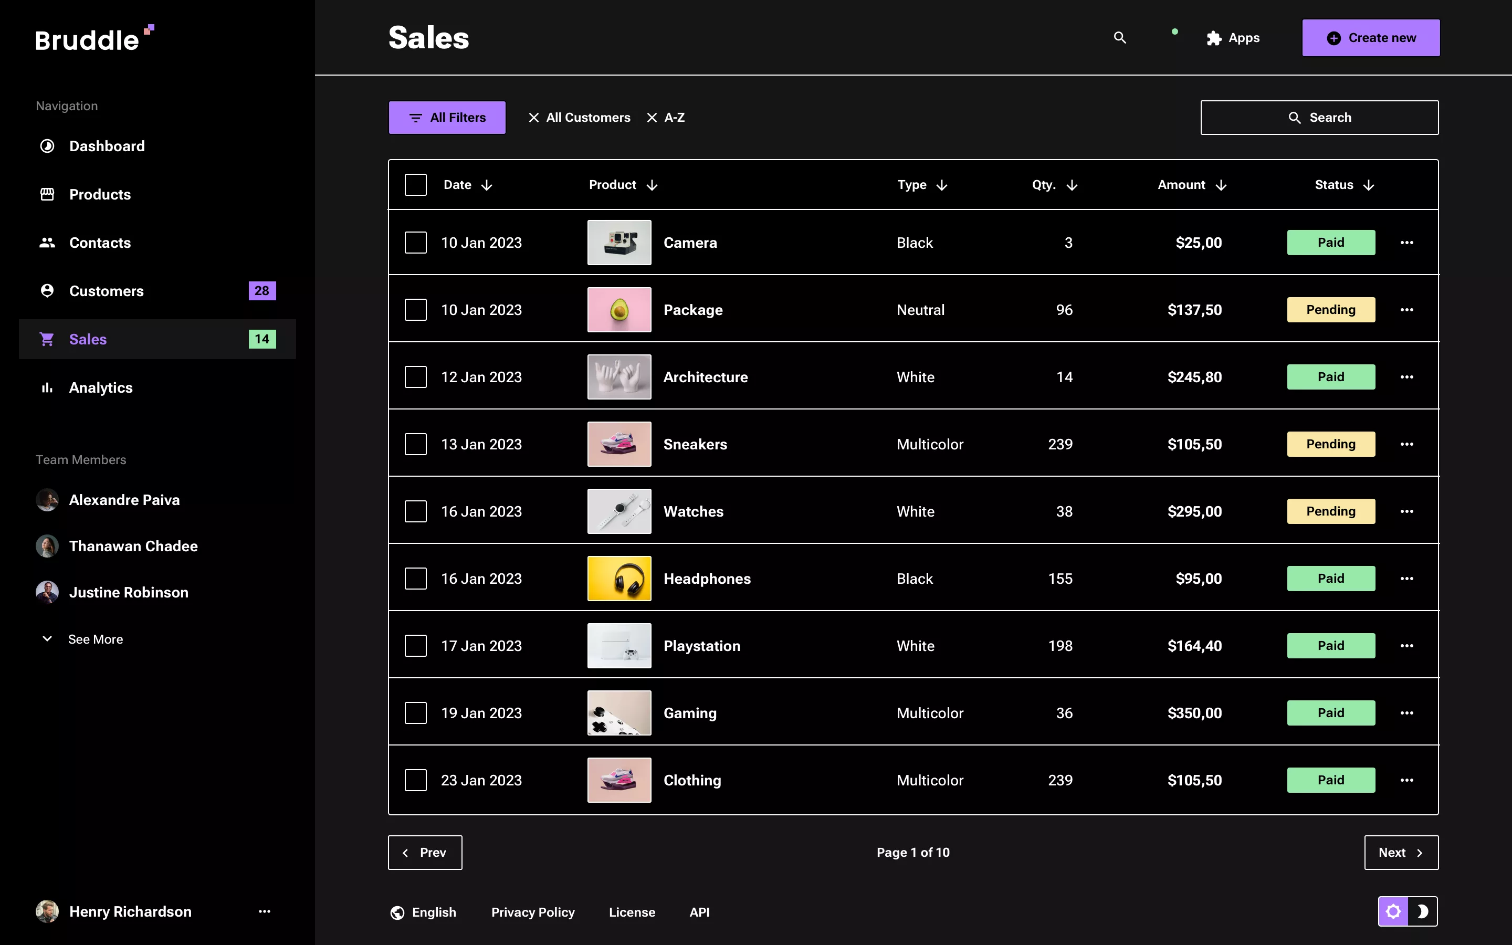Screen dimensions: 1512x945
Task: Toggle dark mode with the moon switch
Action: (1423, 911)
